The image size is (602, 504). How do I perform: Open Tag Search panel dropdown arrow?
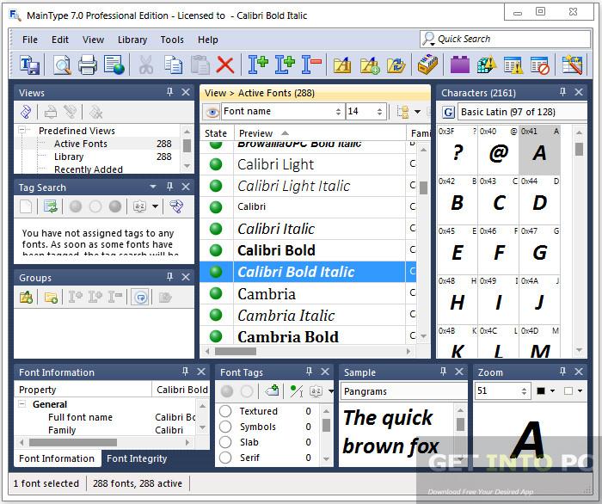(x=153, y=187)
